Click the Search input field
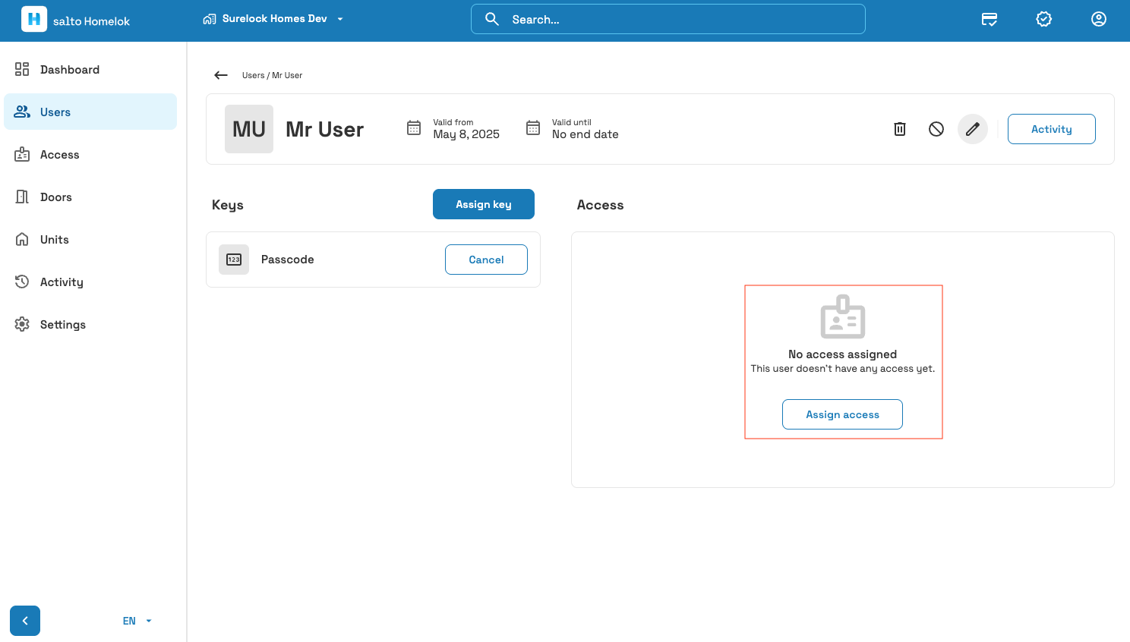The width and height of the screenshot is (1130, 642). [x=668, y=19]
